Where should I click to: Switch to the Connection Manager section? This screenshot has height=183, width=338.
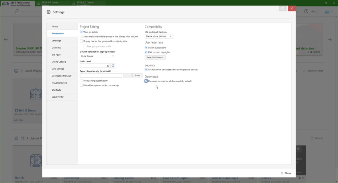tap(62, 76)
